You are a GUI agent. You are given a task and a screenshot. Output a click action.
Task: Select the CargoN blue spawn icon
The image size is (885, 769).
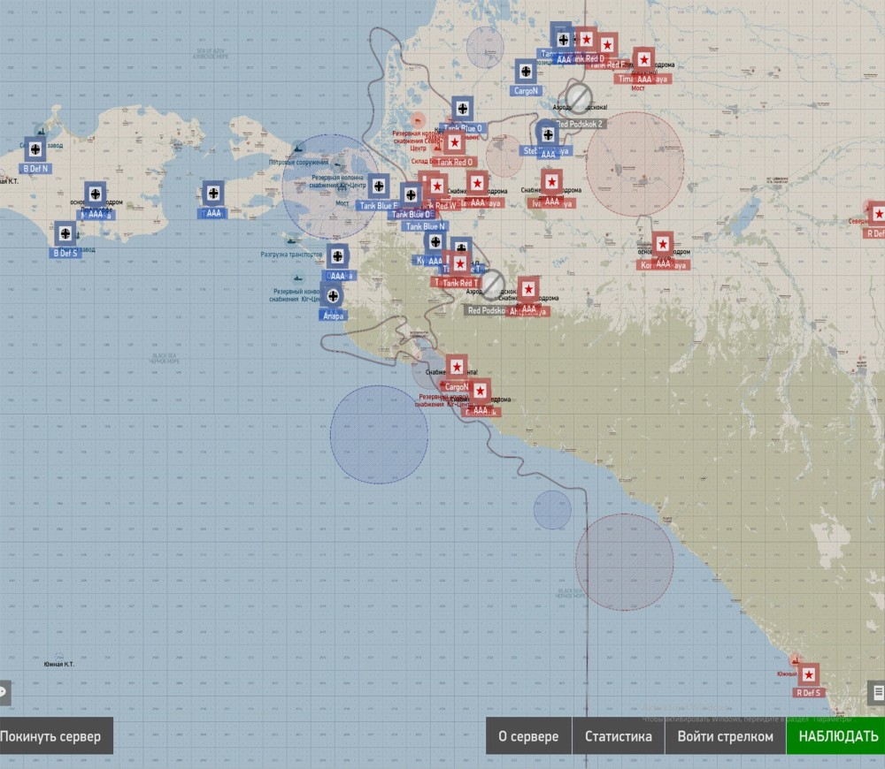tap(526, 72)
